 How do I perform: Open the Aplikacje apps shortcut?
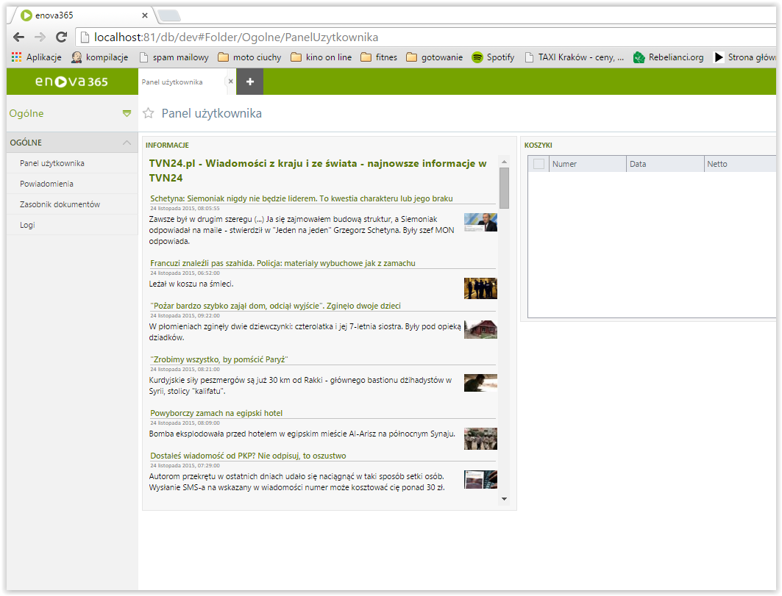37,57
